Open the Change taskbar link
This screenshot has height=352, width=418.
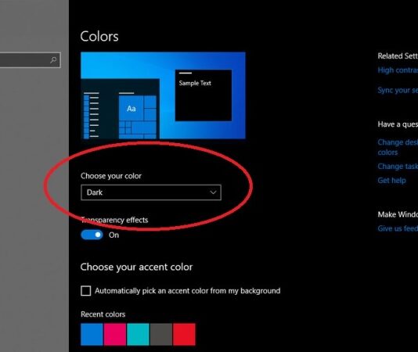[398, 167]
